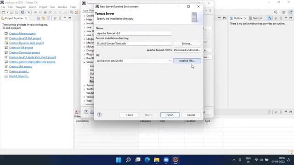Click the Back button in wizard
This screenshot has height=165, width=294.
click(129, 115)
